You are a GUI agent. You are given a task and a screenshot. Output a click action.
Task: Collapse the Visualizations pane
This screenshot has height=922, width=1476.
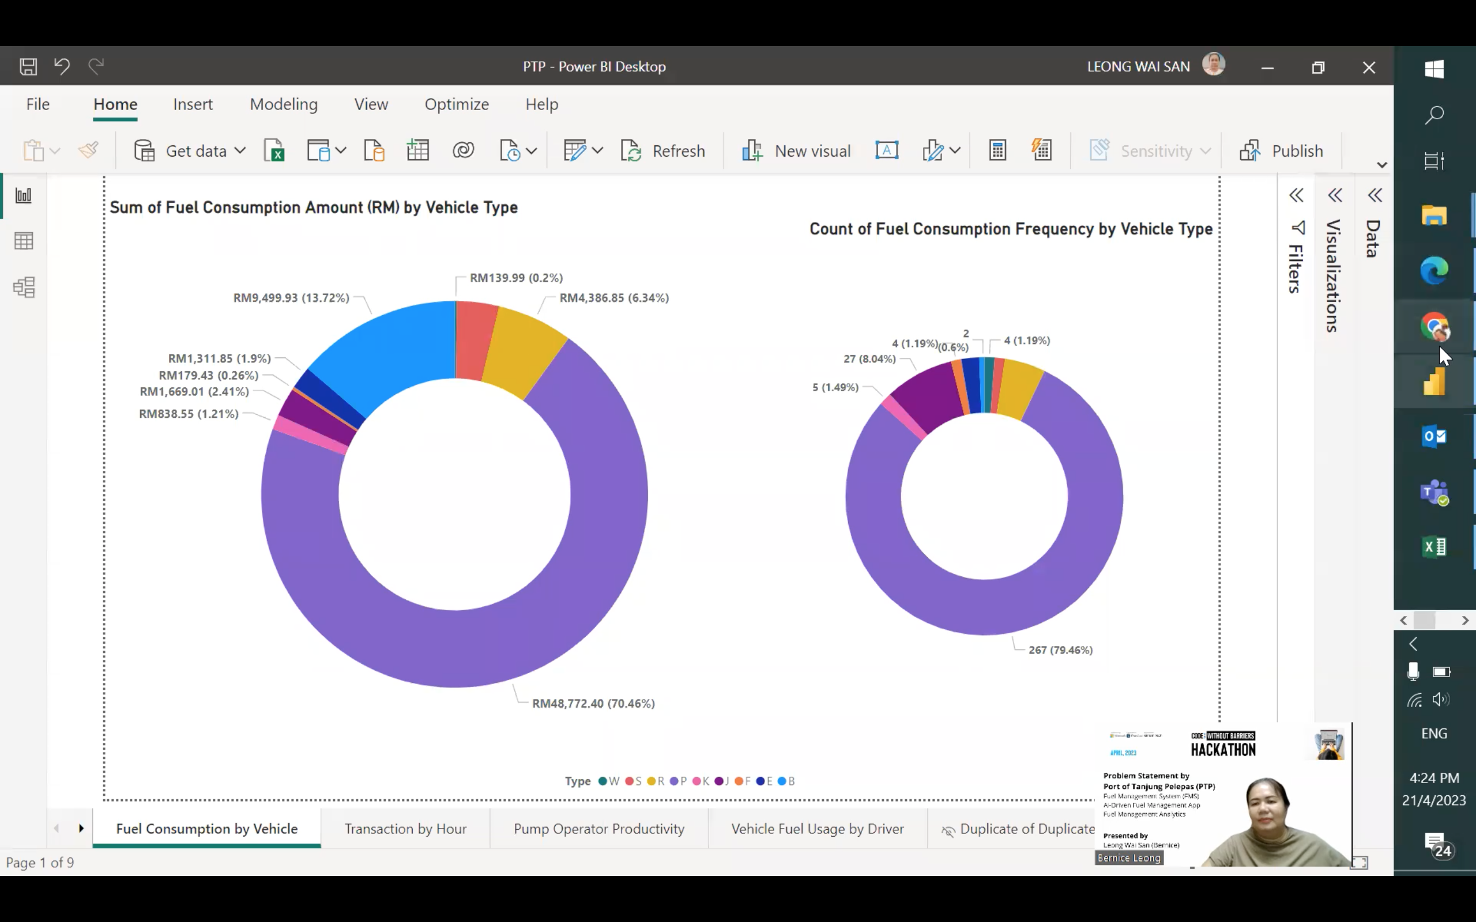click(1336, 195)
